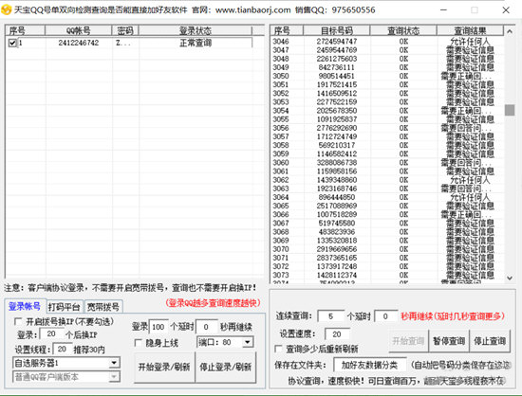522x396 pixels.
Task: Click the 停止登录/刷新 button
Action: coord(225,367)
